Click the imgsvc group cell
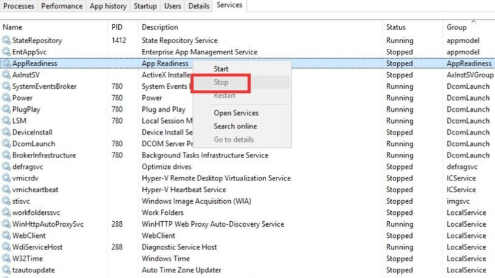 (x=458, y=201)
